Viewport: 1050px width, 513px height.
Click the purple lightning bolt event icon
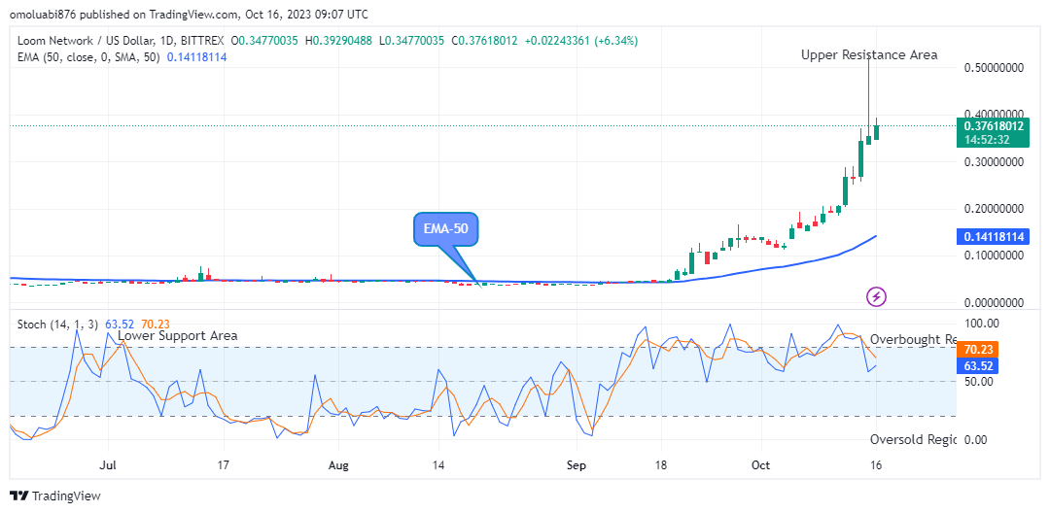click(x=877, y=296)
